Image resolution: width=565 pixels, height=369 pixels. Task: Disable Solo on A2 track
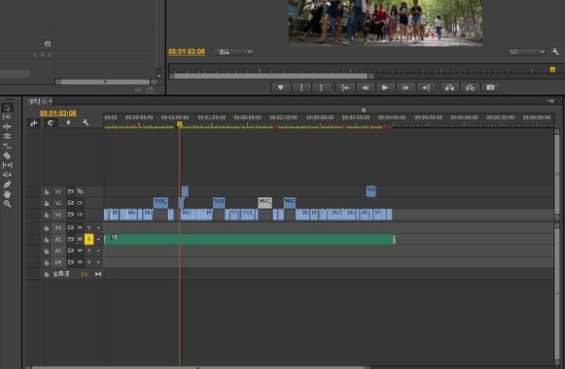point(89,240)
